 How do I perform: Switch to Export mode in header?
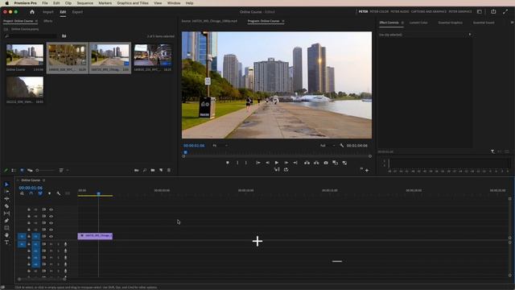[77, 12]
